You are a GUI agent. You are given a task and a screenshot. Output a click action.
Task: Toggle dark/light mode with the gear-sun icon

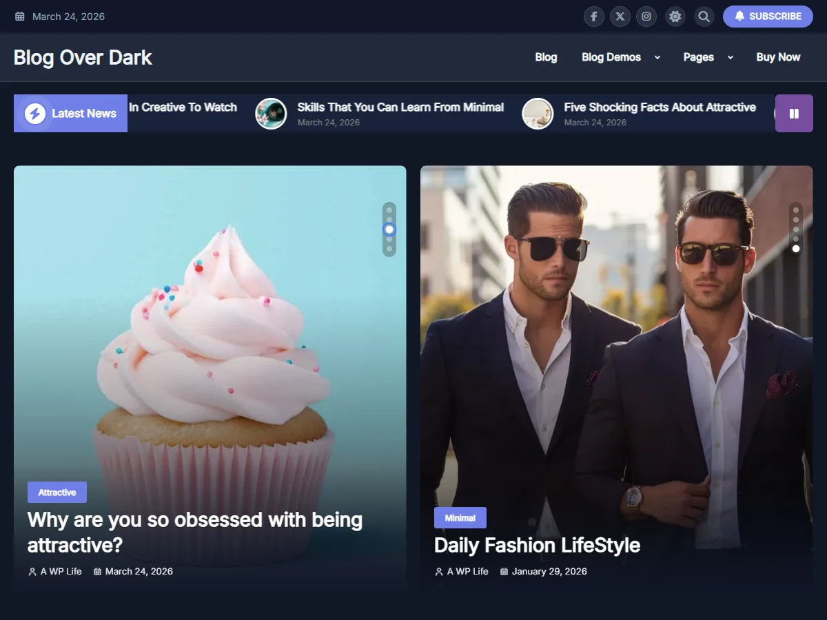(x=675, y=17)
